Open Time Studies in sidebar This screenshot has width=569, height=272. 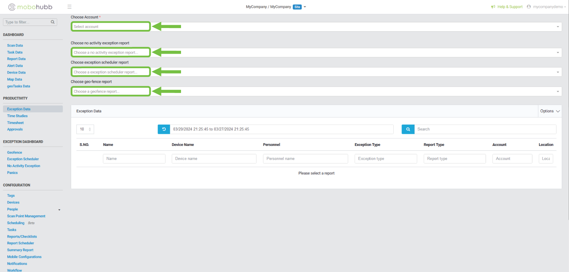pos(17,116)
